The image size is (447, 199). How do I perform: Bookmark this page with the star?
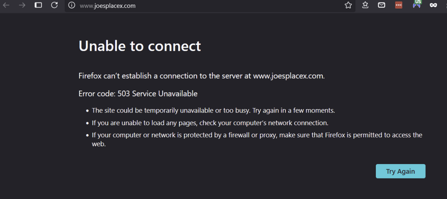(348, 5)
